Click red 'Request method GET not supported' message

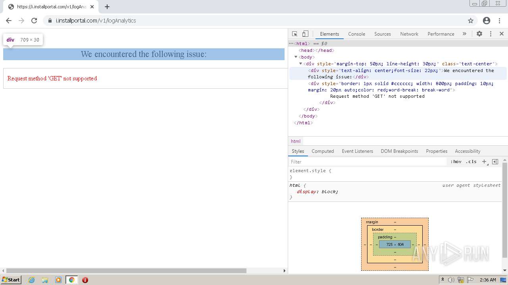click(x=52, y=78)
